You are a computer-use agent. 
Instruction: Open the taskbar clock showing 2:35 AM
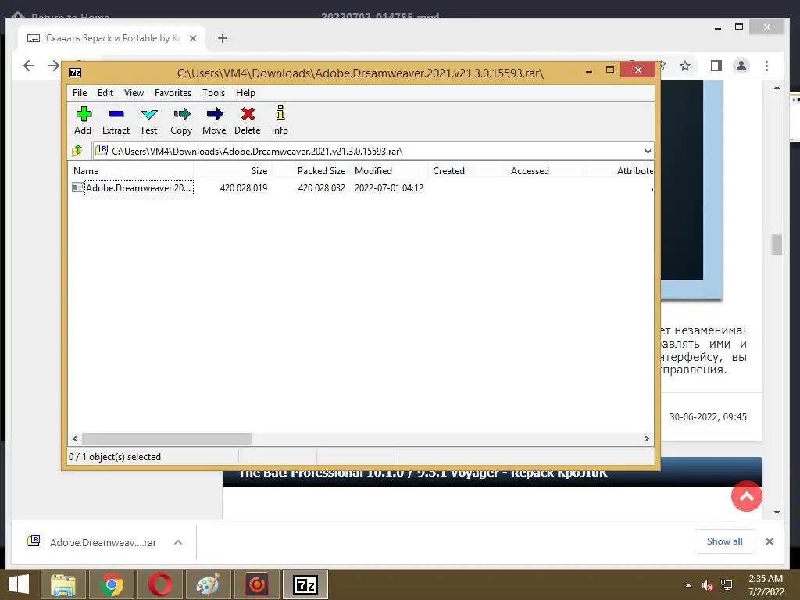pos(766,585)
